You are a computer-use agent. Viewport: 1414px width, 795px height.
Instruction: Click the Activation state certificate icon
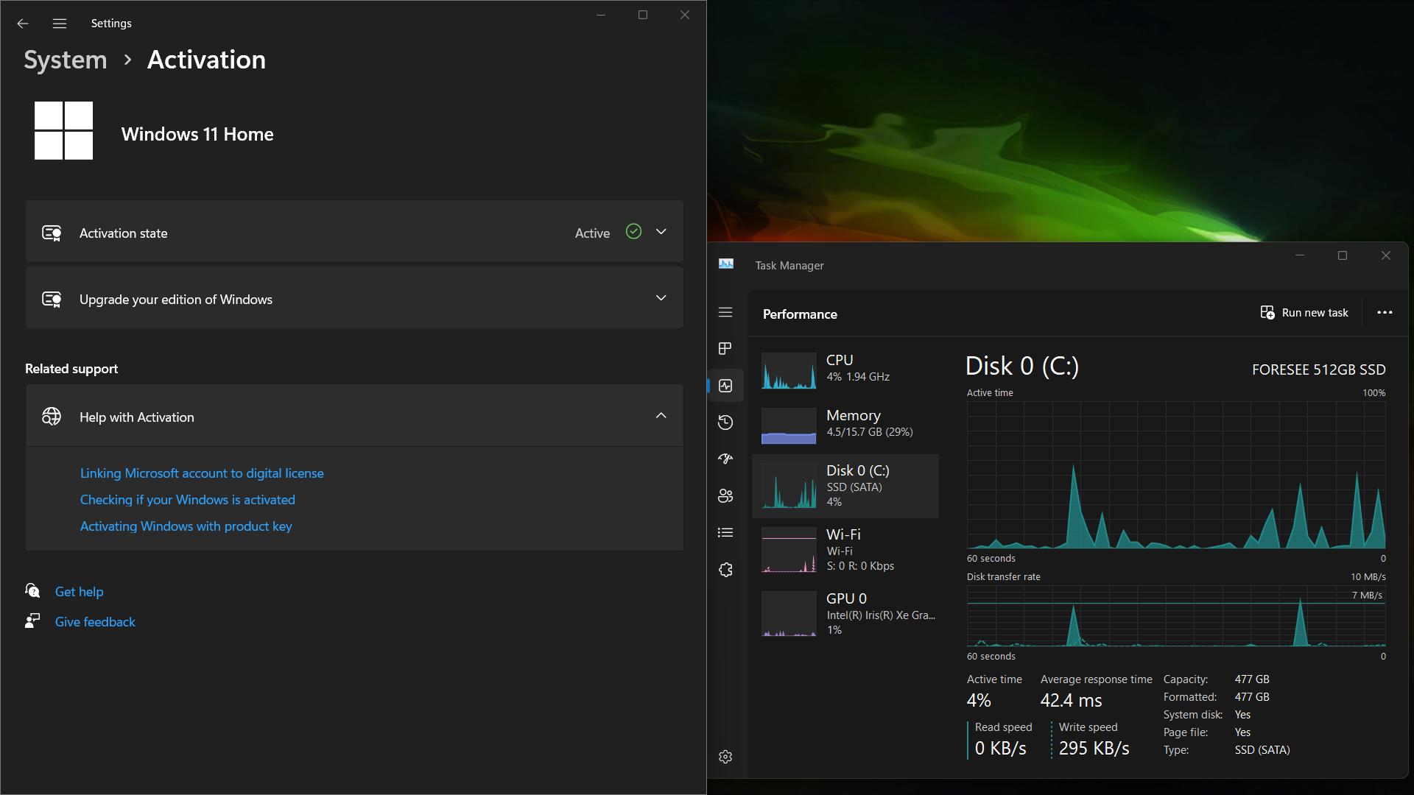coord(52,233)
